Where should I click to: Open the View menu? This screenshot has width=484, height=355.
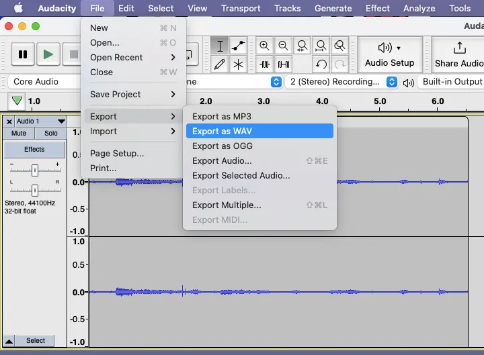click(197, 8)
